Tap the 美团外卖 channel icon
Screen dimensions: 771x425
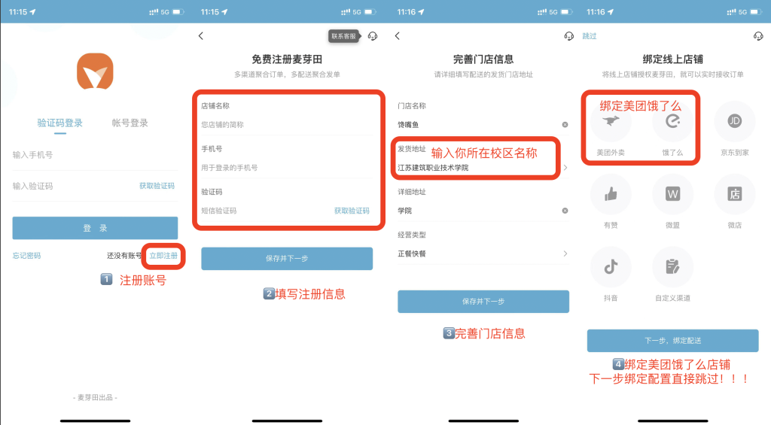coord(611,122)
